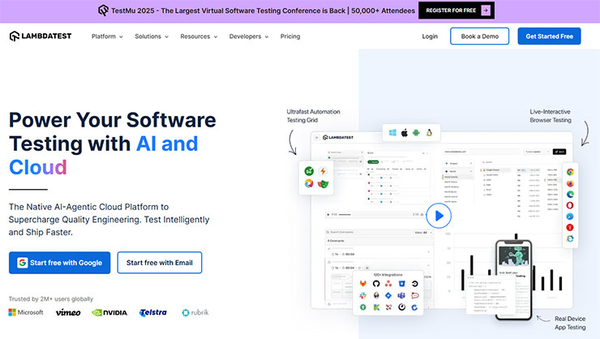Go to the Pricing page
This screenshot has width=600, height=339.
(x=290, y=36)
